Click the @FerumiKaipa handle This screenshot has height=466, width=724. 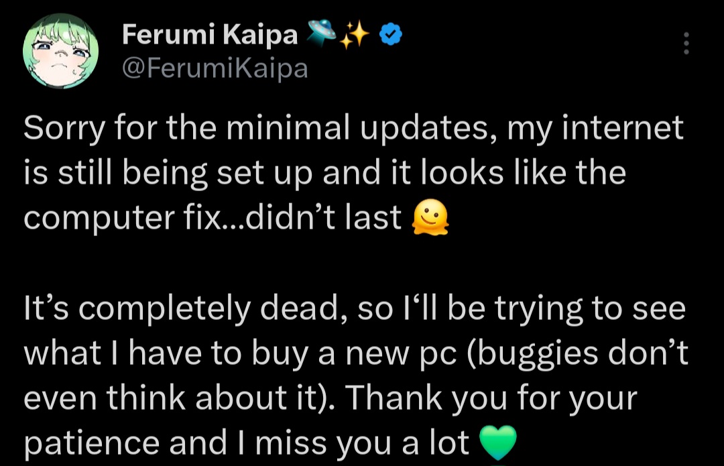(x=215, y=68)
